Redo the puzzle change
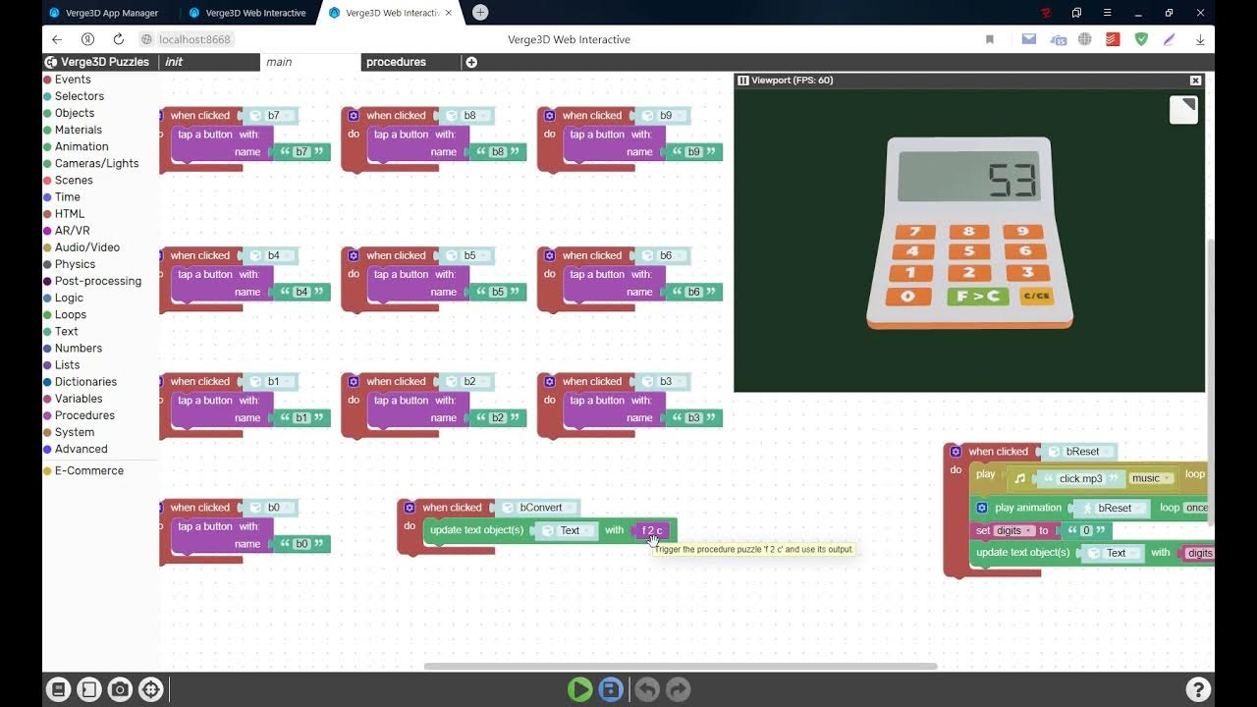Viewport: 1257px width, 707px height. (678, 689)
